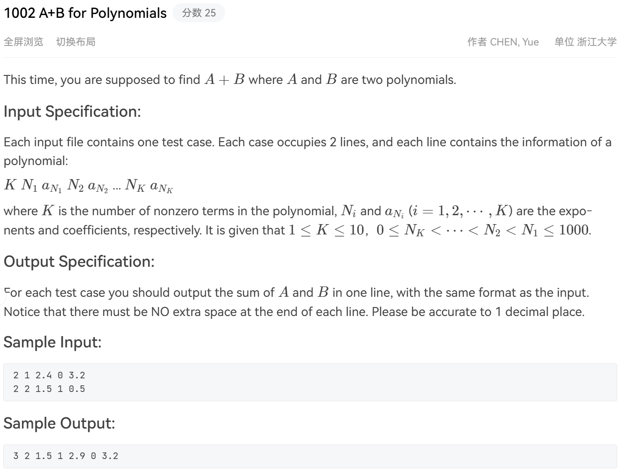The height and width of the screenshot is (474, 620).
Task: Click the 分数 25 score badge
Action: [x=199, y=13]
